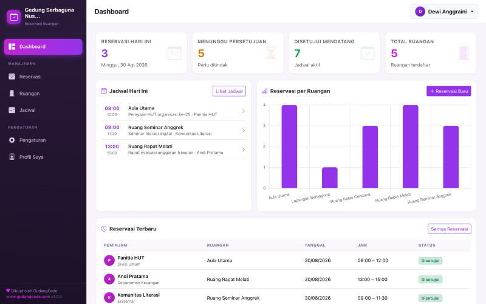This screenshot has height=304, width=486.
Task: Click the Reservasi Baru button
Action: (449, 91)
